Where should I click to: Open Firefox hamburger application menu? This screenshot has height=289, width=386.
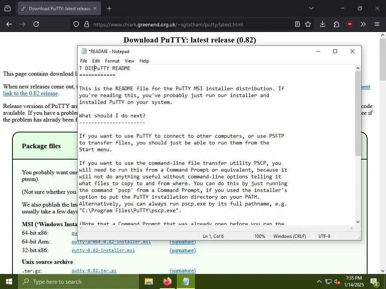pos(377,24)
